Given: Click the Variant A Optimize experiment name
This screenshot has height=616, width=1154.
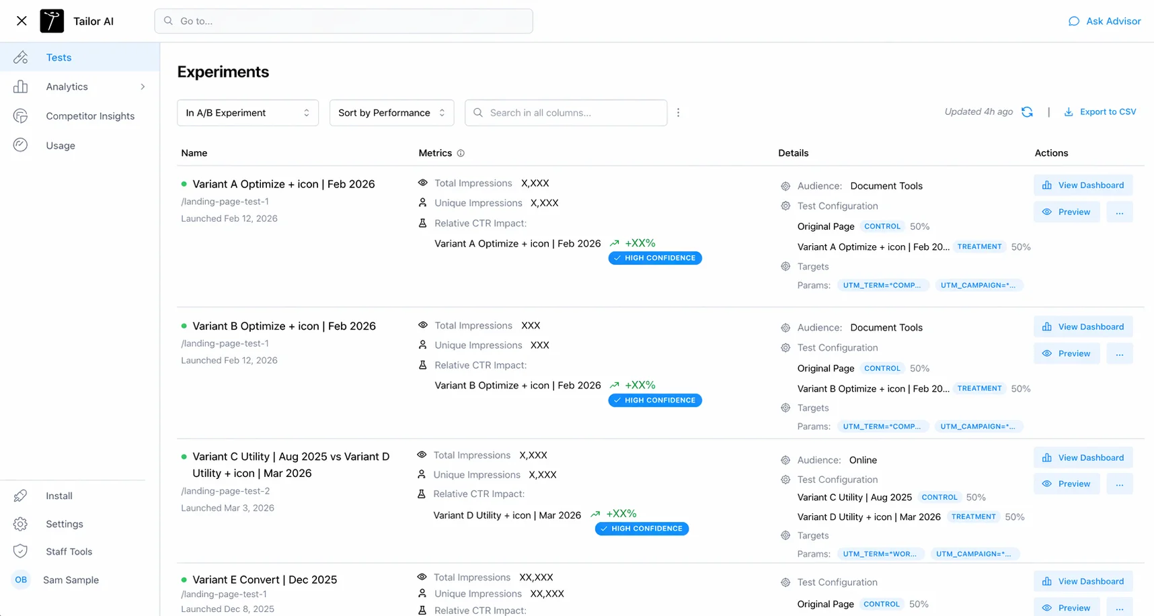Looking at the screenshot, I should pyautogui.click(x=284, y=184).
